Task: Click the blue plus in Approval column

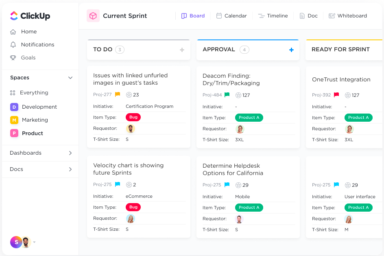Action: (x=291, y=50)
